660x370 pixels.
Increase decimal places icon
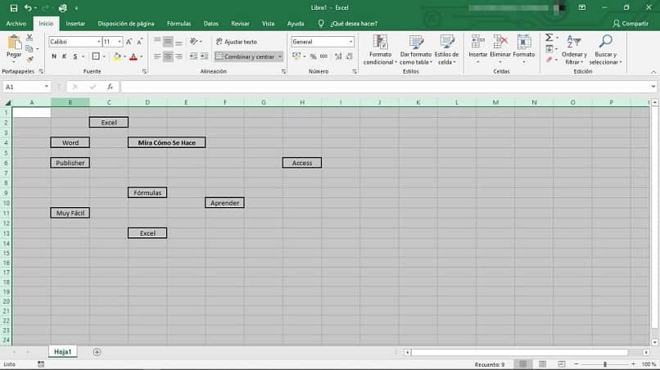click(x=338, y=56)
